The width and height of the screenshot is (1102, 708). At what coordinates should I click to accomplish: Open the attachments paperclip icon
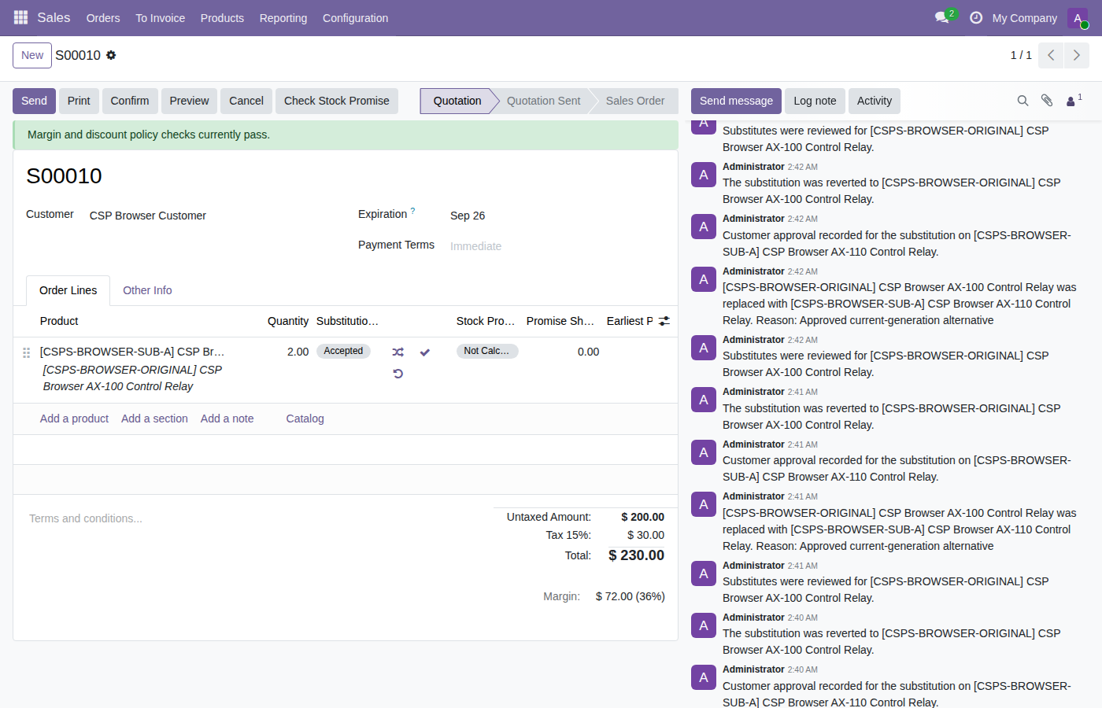(1046, 101)
